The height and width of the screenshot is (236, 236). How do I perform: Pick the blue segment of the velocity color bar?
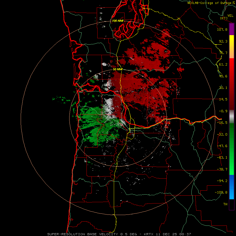point(232,187)
